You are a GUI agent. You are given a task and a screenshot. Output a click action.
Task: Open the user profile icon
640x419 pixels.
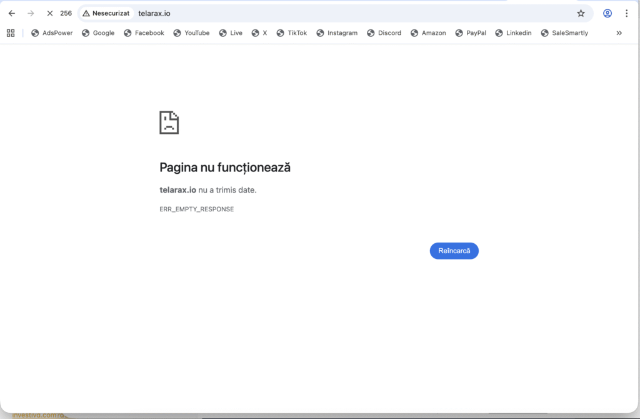click(607, 13)
